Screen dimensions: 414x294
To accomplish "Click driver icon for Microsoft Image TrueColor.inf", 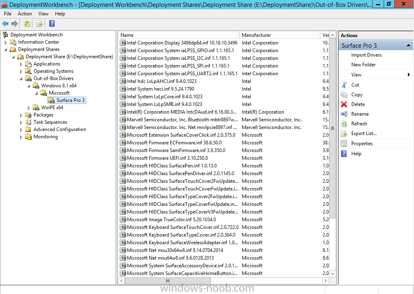I will [x=123, y=220].
